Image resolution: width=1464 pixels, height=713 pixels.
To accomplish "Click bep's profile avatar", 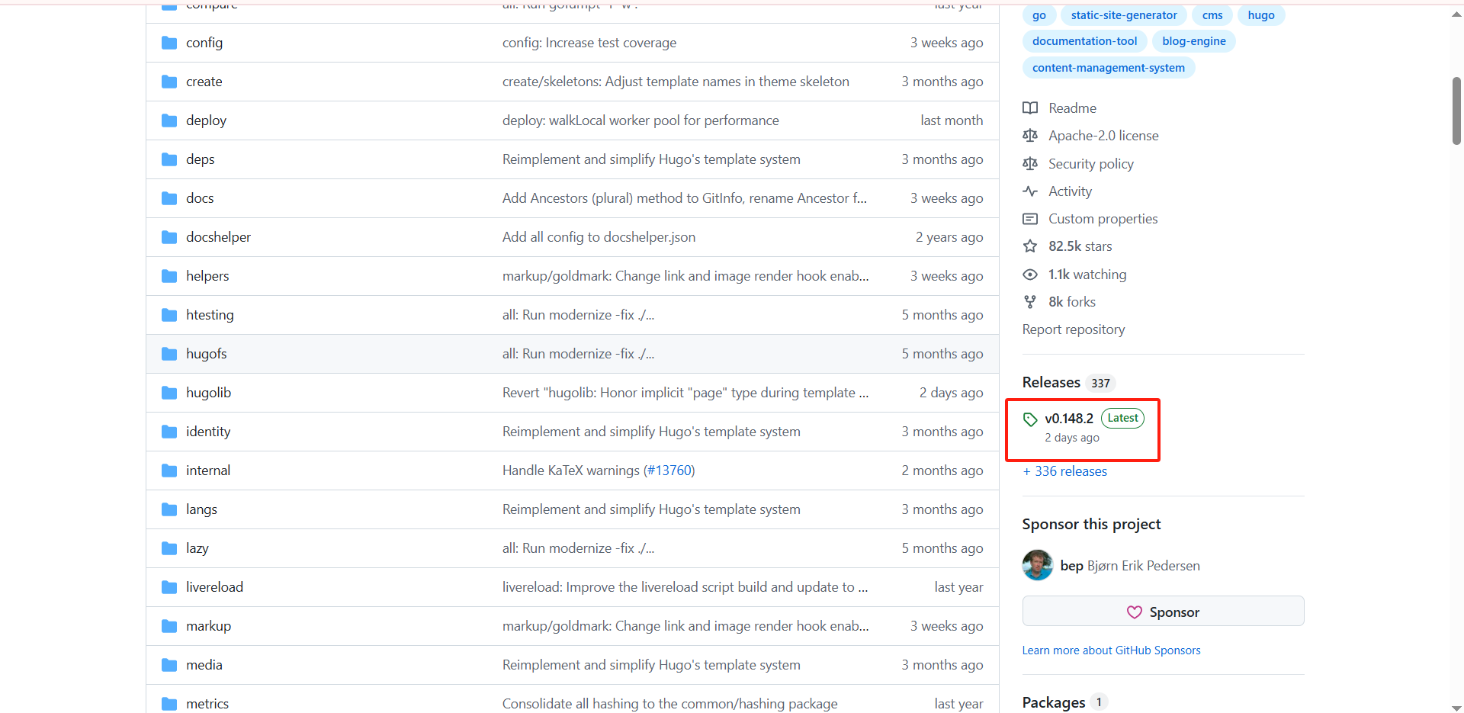I will click(1037, 565).
